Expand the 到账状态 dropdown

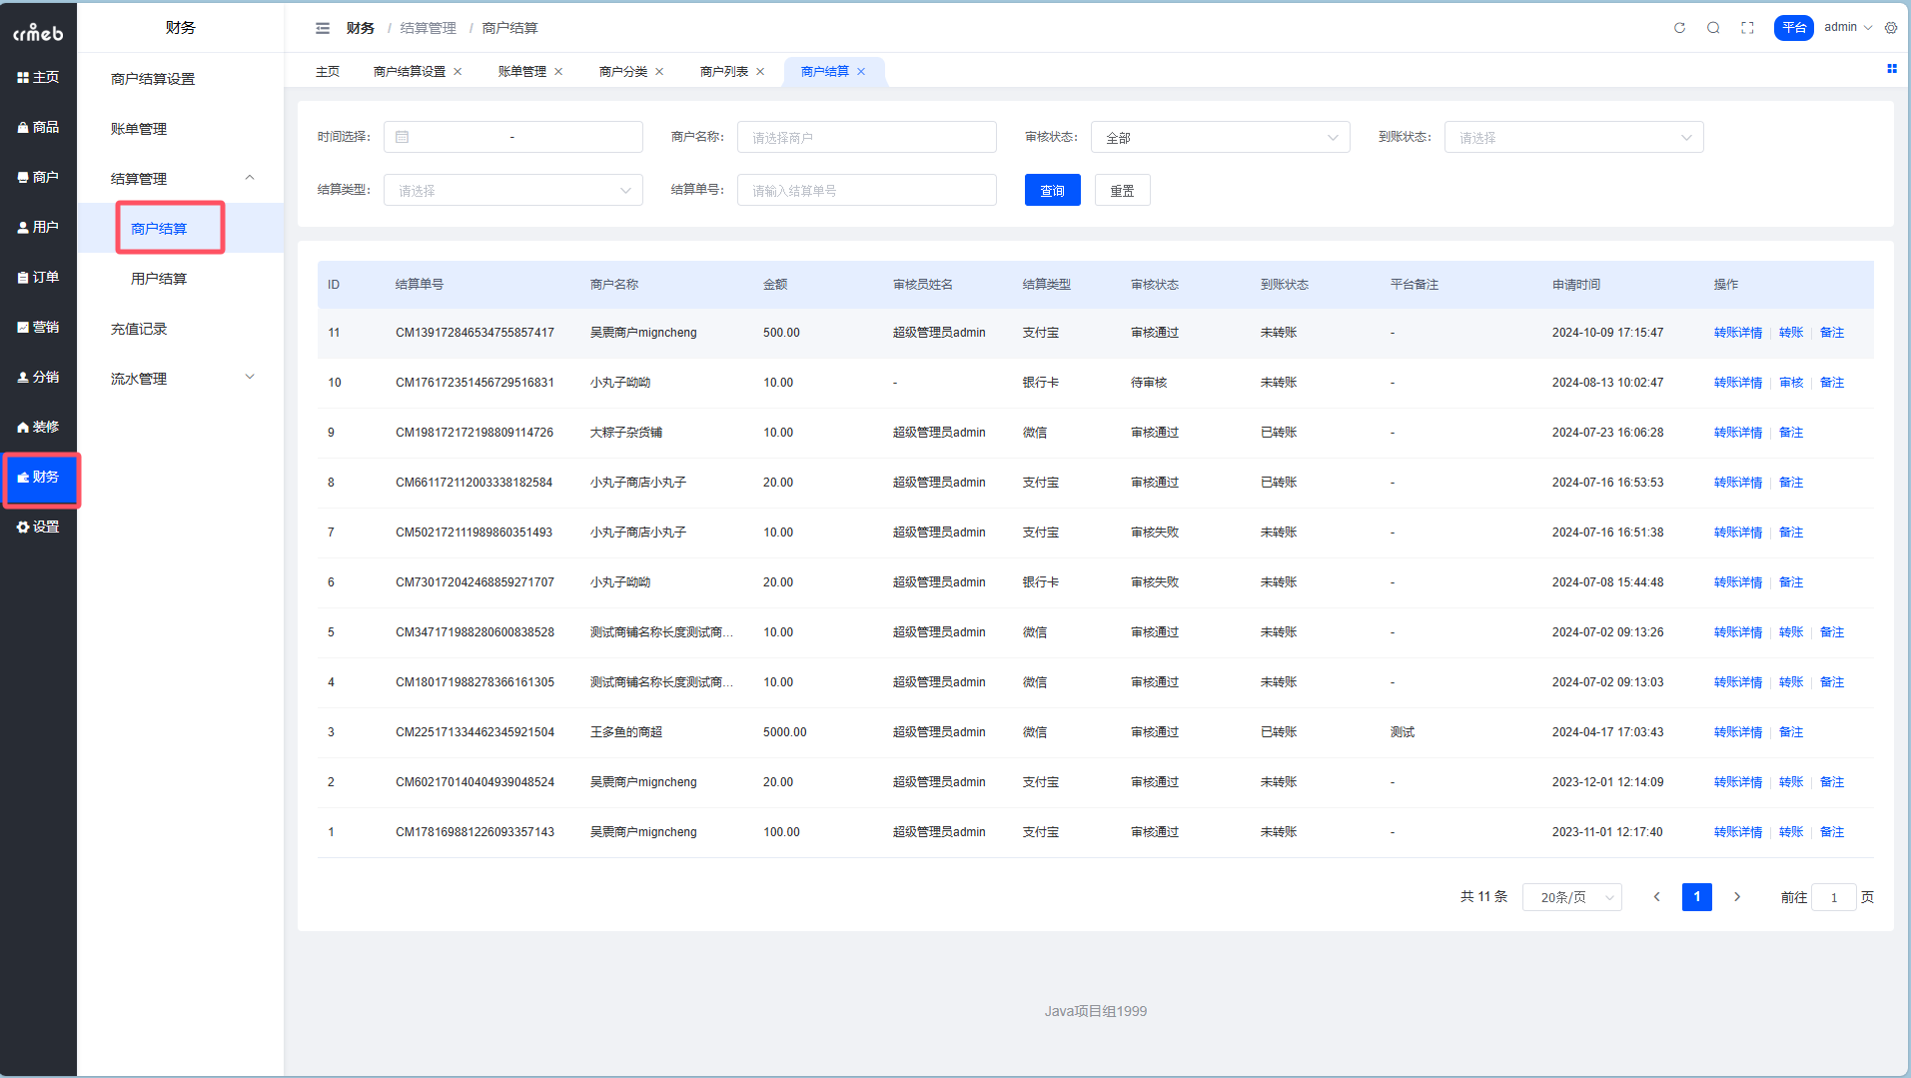coord(1573,137)
